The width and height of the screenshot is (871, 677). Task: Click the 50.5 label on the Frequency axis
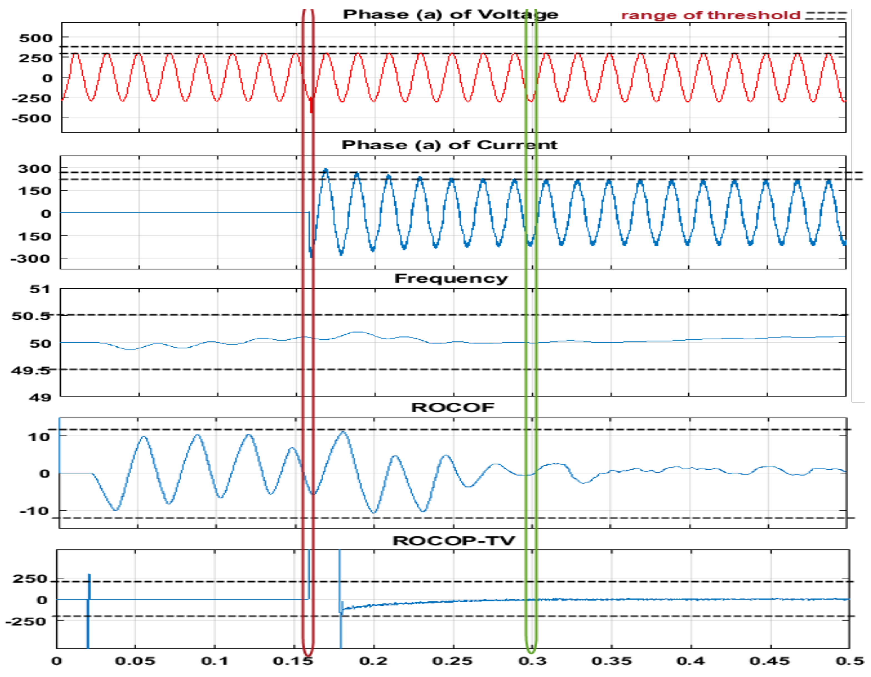pos(31,316)
